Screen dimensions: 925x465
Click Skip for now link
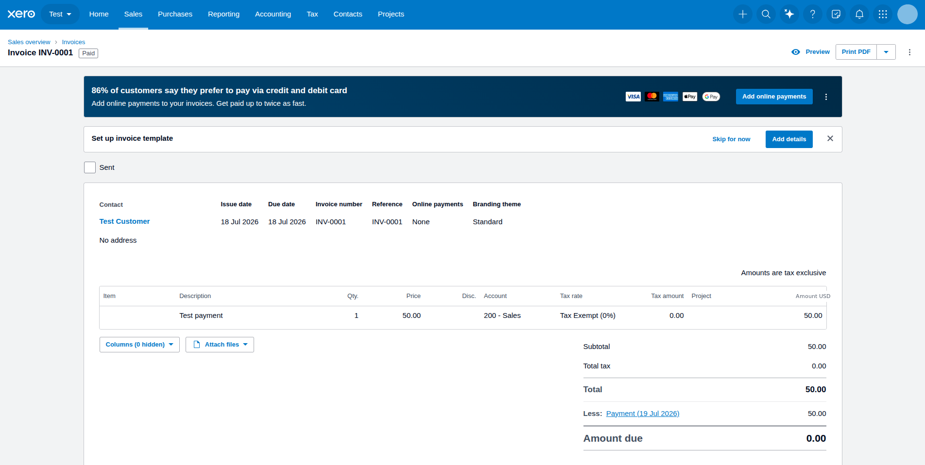point(731,139)
